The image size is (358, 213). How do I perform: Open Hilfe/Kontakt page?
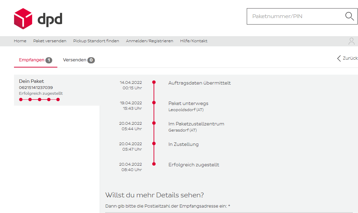click(194, 41)
